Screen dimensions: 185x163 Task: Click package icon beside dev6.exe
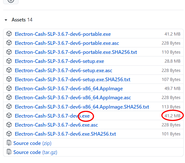pyautogui.click(x=9, y=116)
